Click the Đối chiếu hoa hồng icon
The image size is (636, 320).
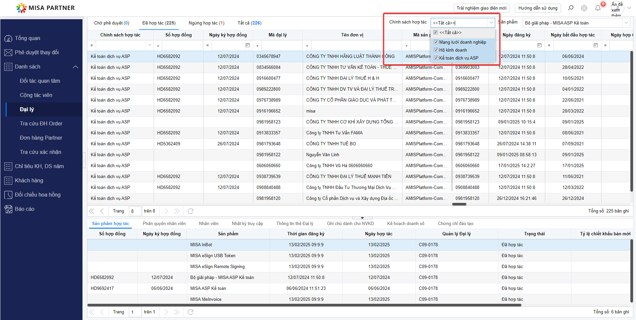pyautogui.click(x=8, y=195)
